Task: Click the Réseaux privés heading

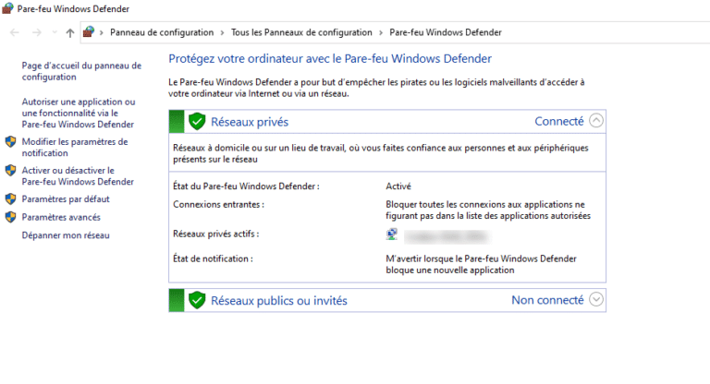Action: click(250, 122)
